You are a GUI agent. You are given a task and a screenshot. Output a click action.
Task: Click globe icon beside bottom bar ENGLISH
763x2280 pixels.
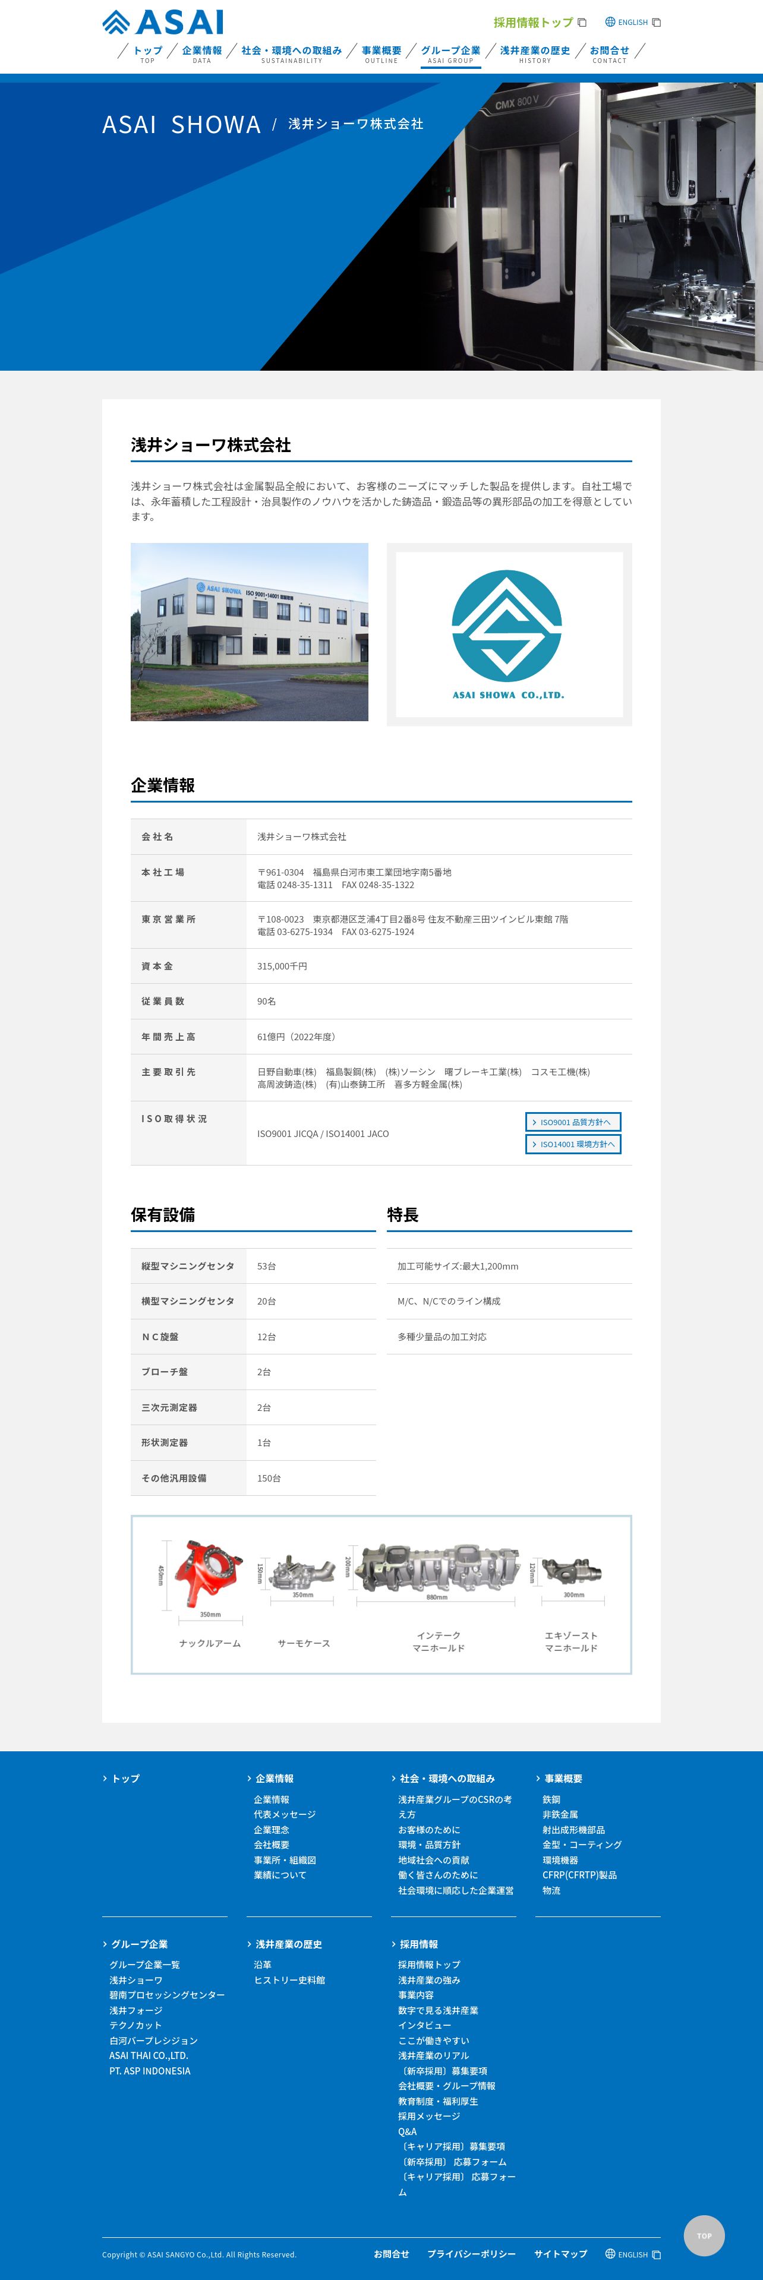(610, 2253)
